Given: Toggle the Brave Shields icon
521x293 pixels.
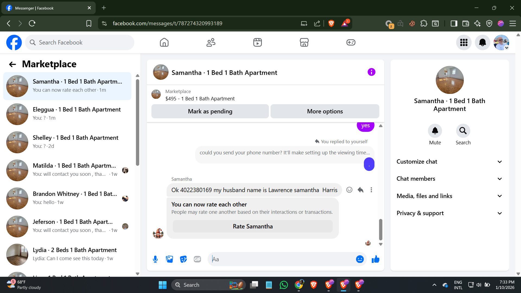Looking at the screenshot, I should [x=331, y=23].
